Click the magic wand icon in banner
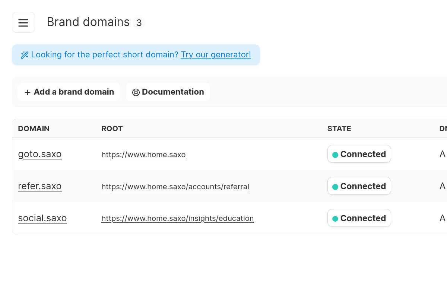 click(x=25, y=55)
